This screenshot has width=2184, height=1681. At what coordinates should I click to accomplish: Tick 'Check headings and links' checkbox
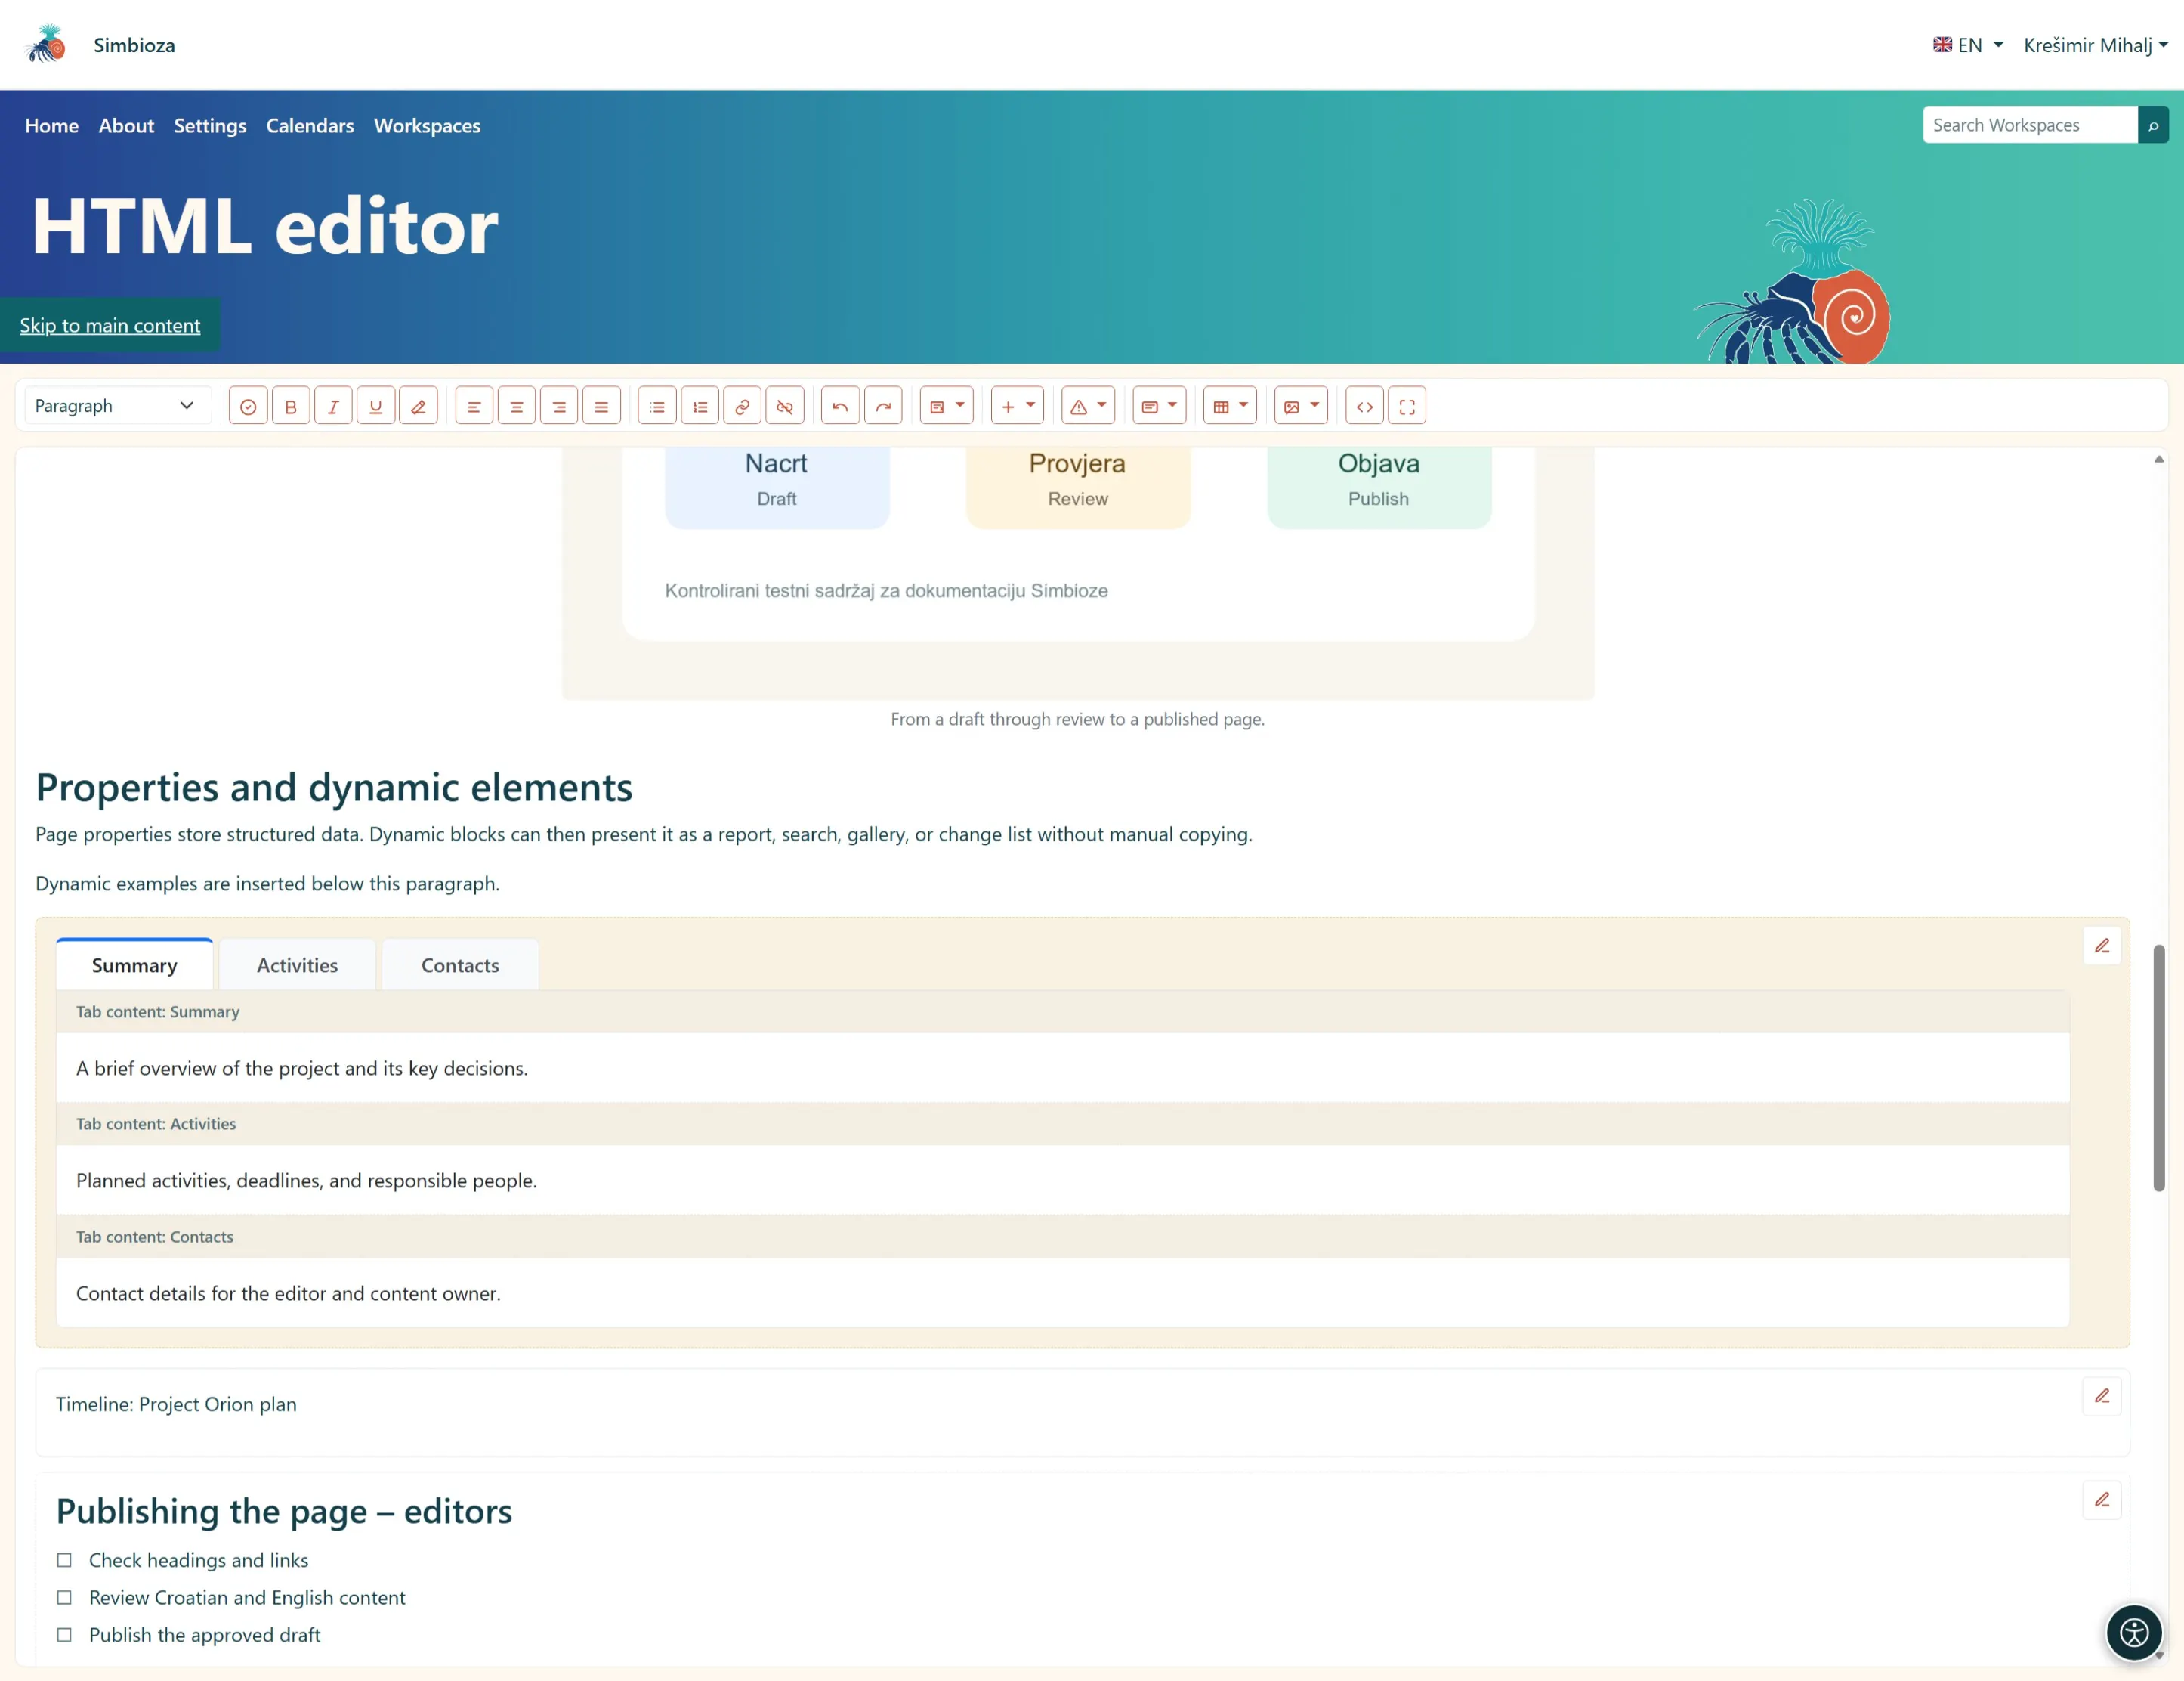click(64, 1560)
